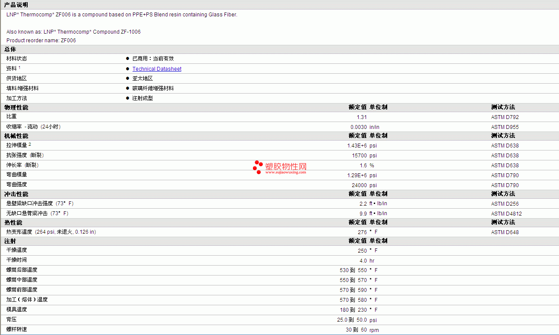Select the back pressure range "25.0 到 50.0"
This screenshot has width=559, height=335.
(x=352, y=320)
